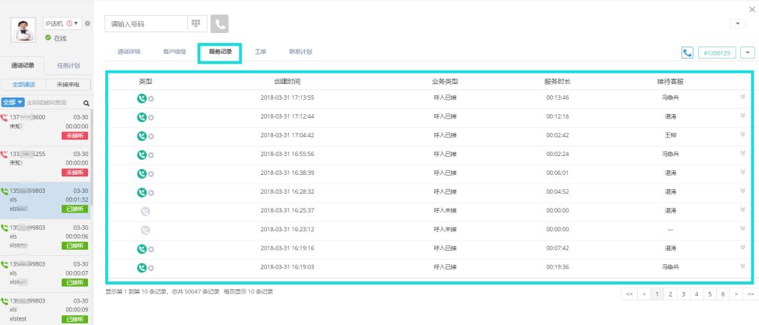Go to page 4 of records
Viewport: 759px width, 325px height.
(x=696, y=293)
